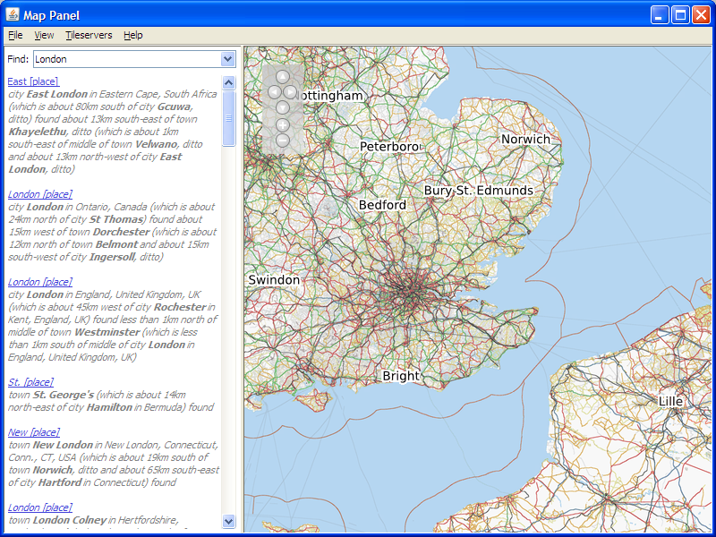Click the bold New London text

63,445
